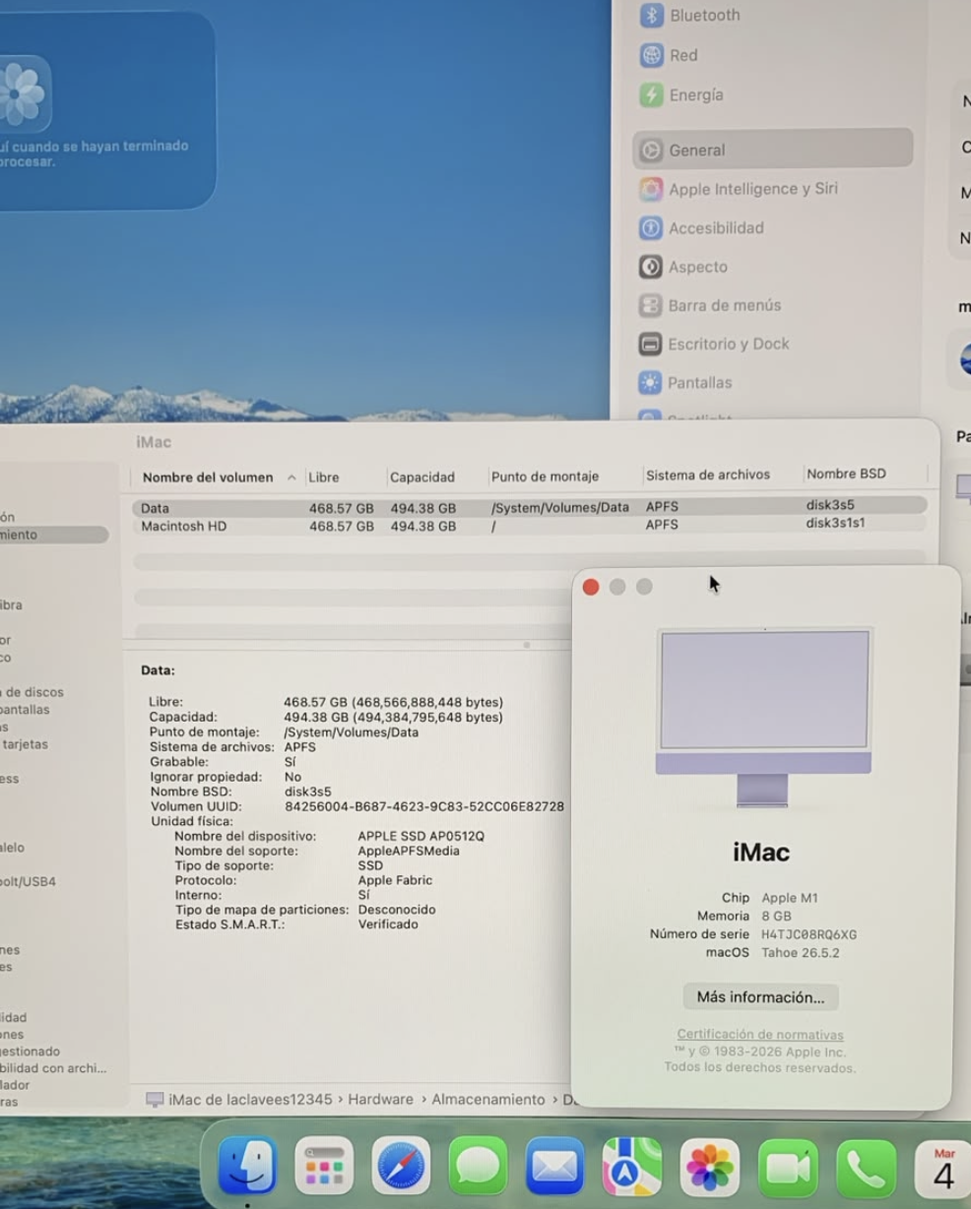Viewport: 971px width, 1209px height.
Task: Click the 8 GB memory value
Action: pos(776,916)
